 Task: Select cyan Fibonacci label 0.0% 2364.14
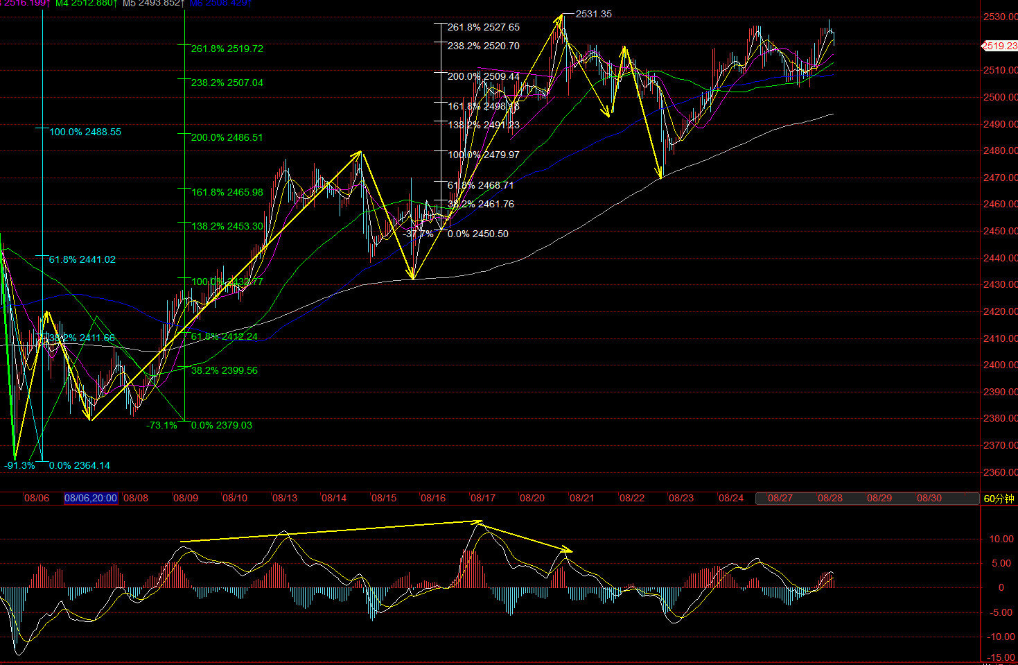pos(80,465)
